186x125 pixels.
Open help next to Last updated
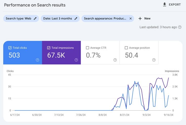click(x=180, y=27)
